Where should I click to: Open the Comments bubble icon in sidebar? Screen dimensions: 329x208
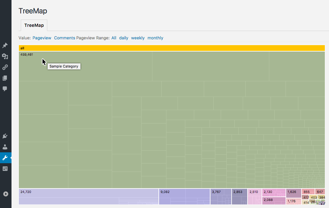pyautogui.click(x=5, y=89)
